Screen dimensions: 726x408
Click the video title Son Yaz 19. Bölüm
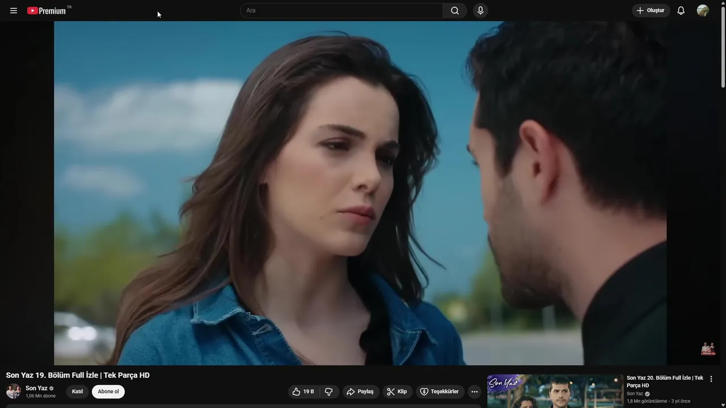(78, 375)
